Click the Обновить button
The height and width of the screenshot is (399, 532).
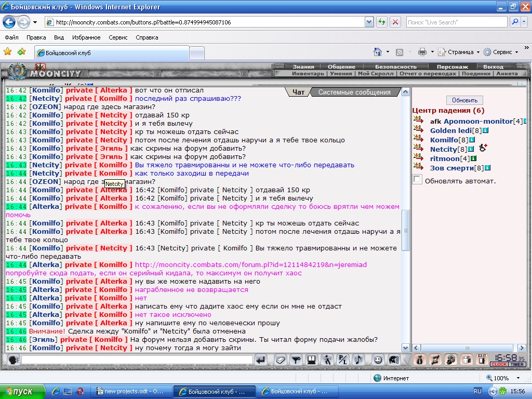point(464,100)
